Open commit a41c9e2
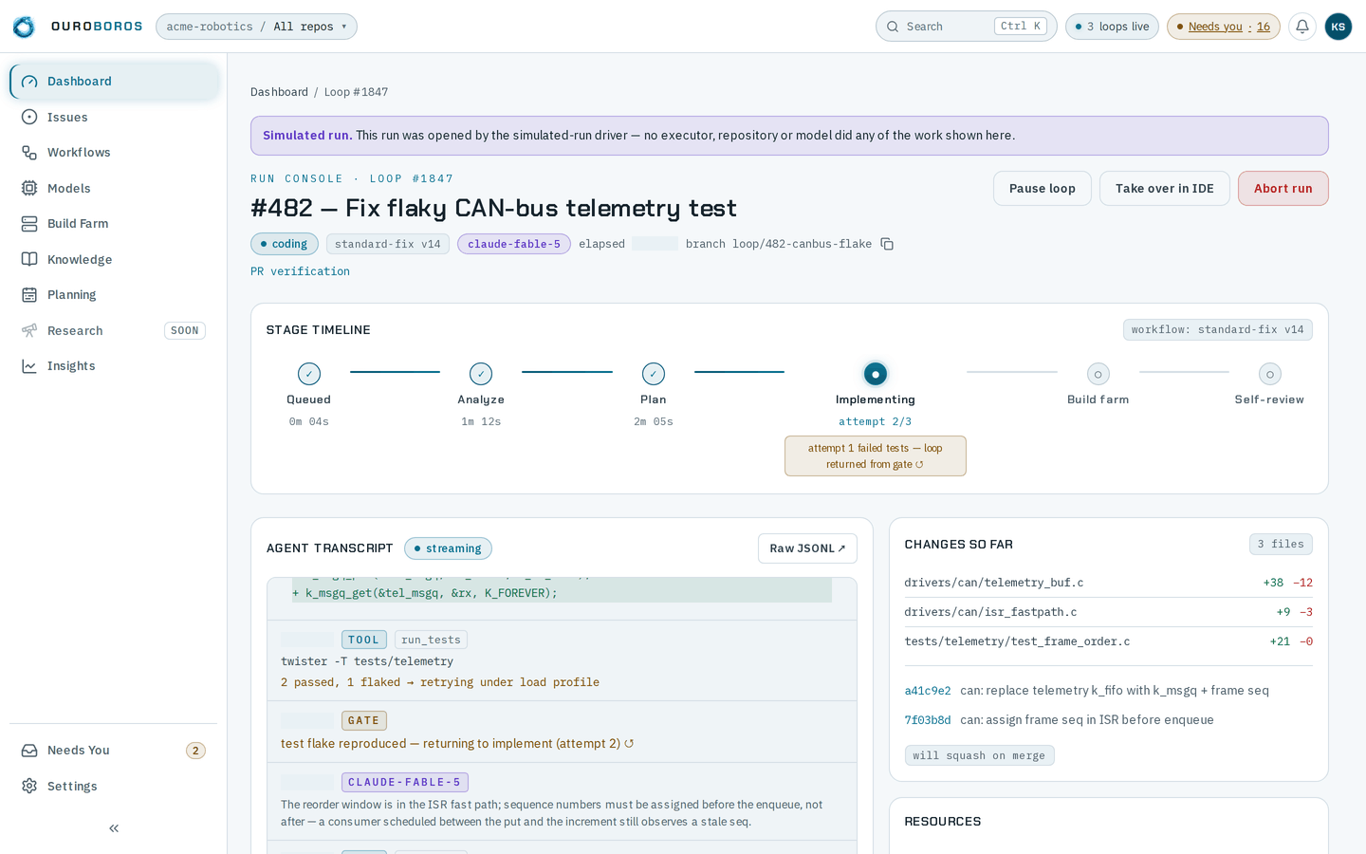The image size is (1366, 854). point(928,691)
